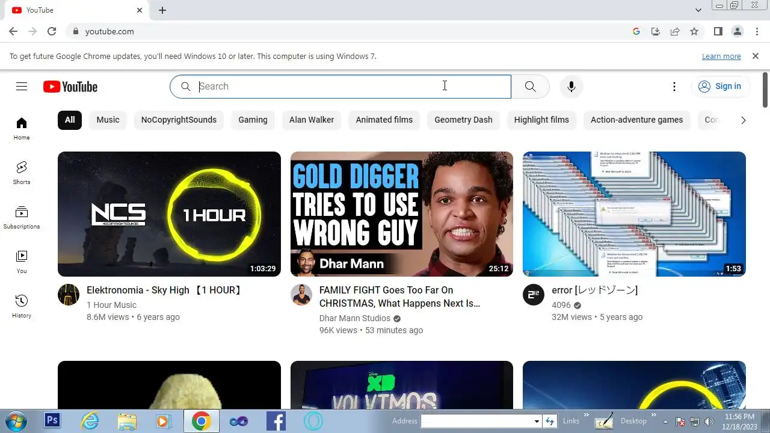
Task: Click Dhar Mann Studios channel name
Action: click(355, 318)
